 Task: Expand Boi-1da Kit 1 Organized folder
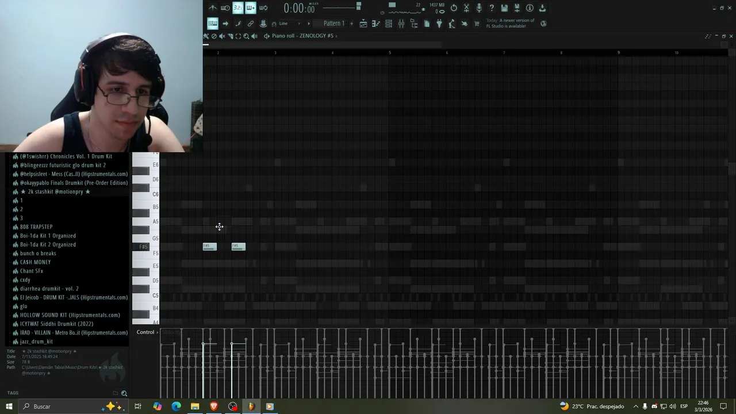[x=48, y=236]
